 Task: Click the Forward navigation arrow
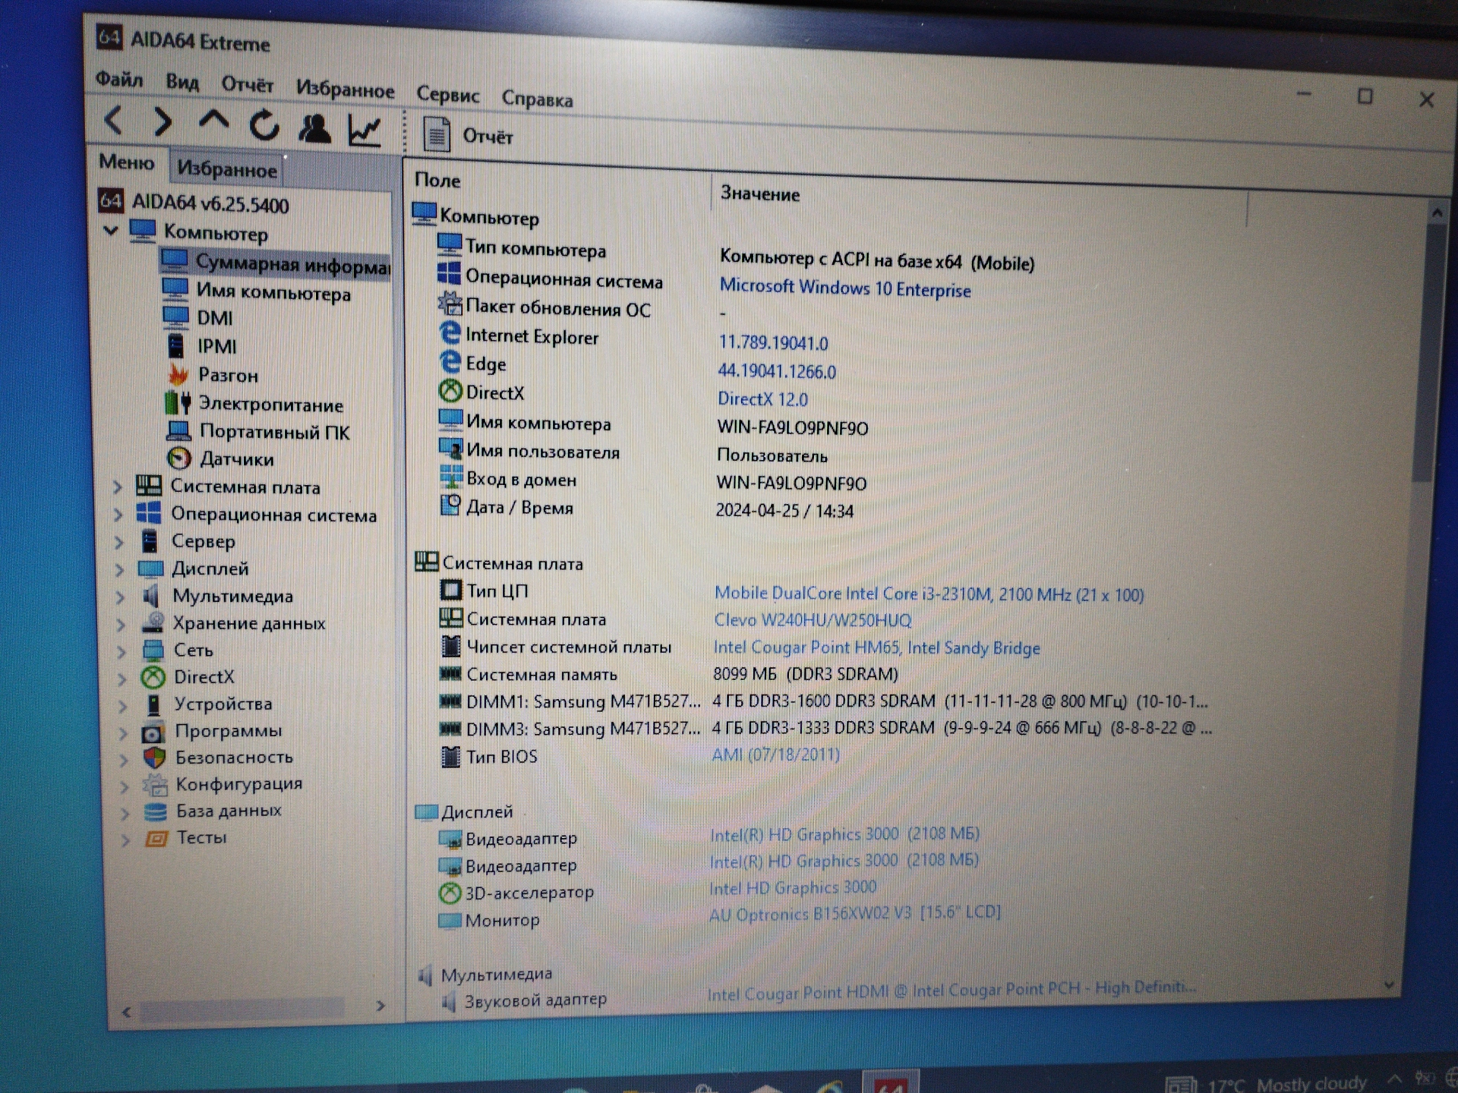click(162, 121)
